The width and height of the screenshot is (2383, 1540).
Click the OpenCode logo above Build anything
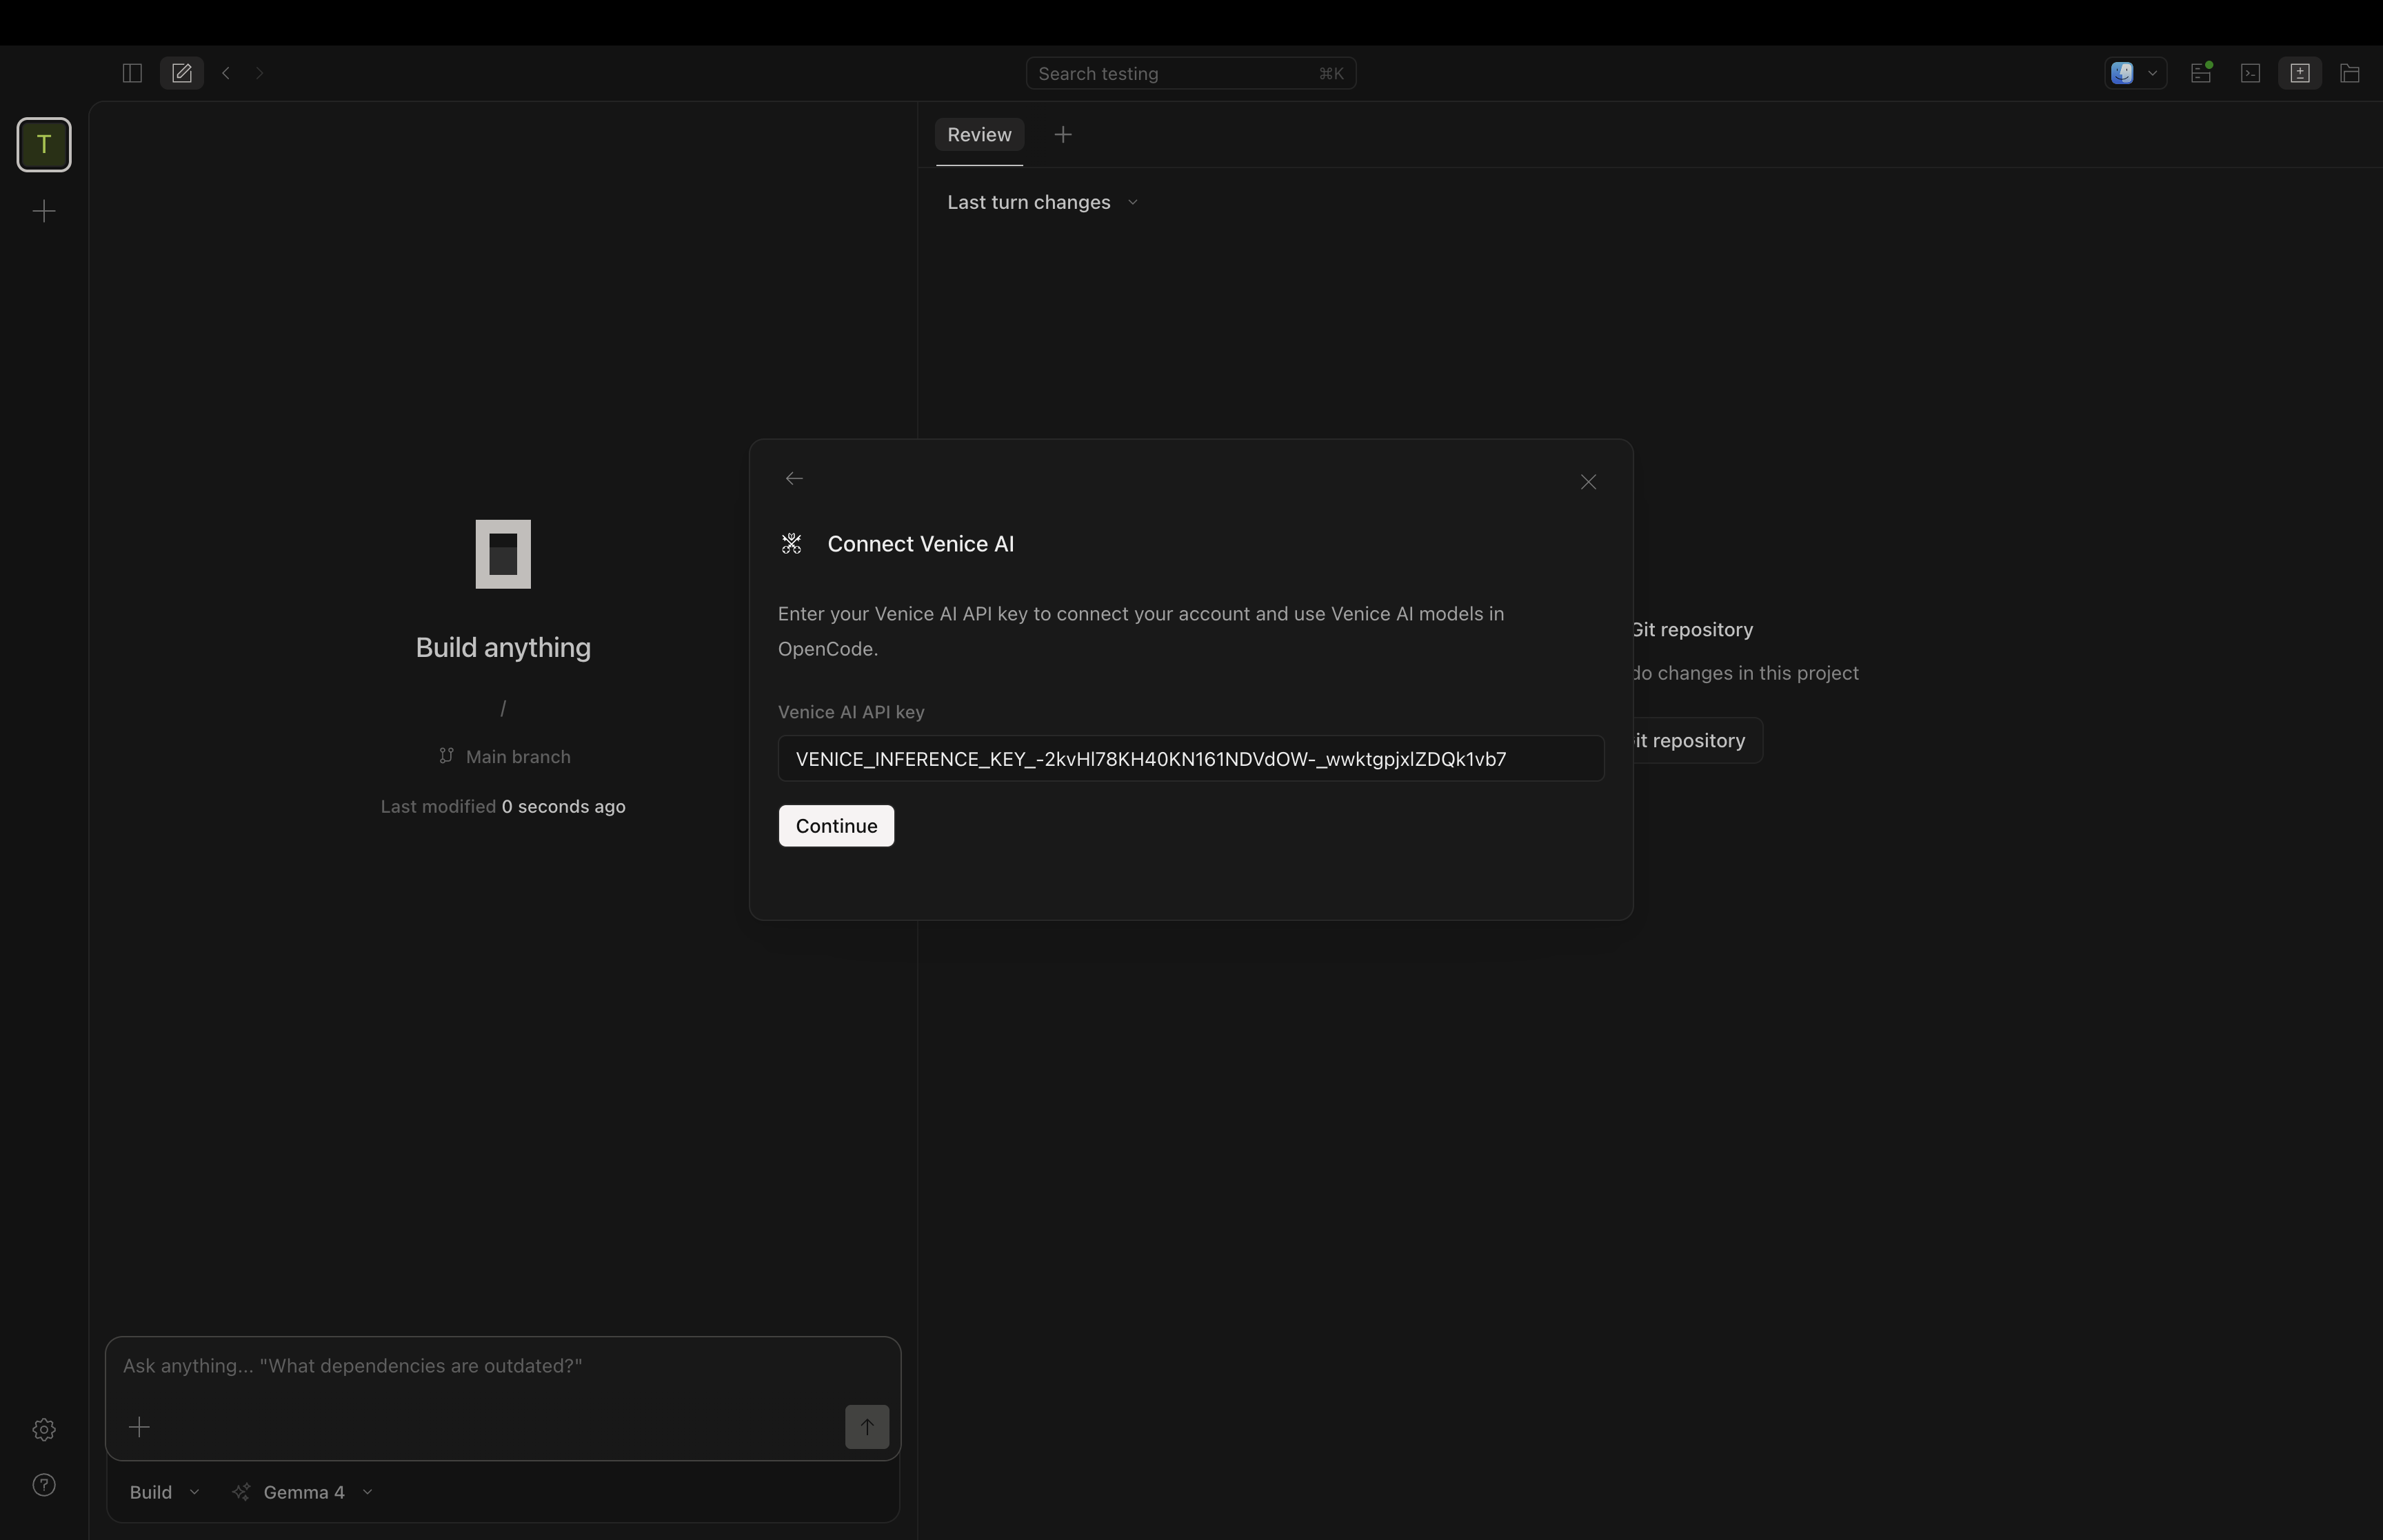(x=503, y=554)
